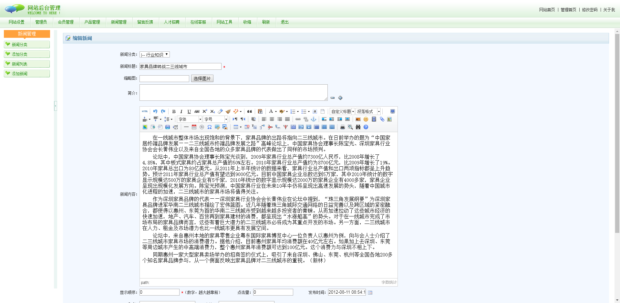
Task: Open date picker next to 发布时间
Action: 370,292
